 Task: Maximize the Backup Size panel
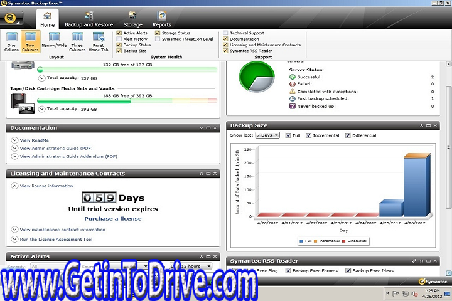428,125
